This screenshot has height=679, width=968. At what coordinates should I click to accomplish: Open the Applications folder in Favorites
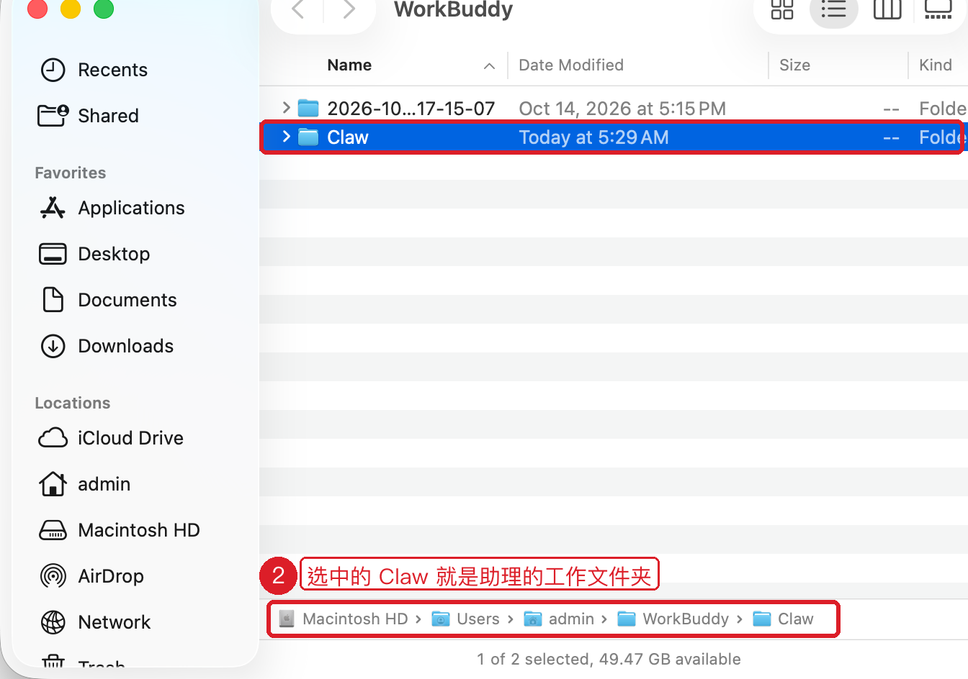click(112, 208)
